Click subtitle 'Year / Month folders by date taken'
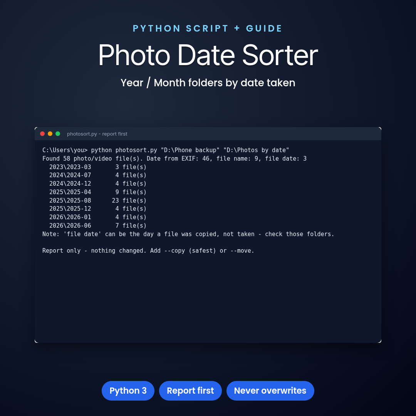 [x=208, y=83]
